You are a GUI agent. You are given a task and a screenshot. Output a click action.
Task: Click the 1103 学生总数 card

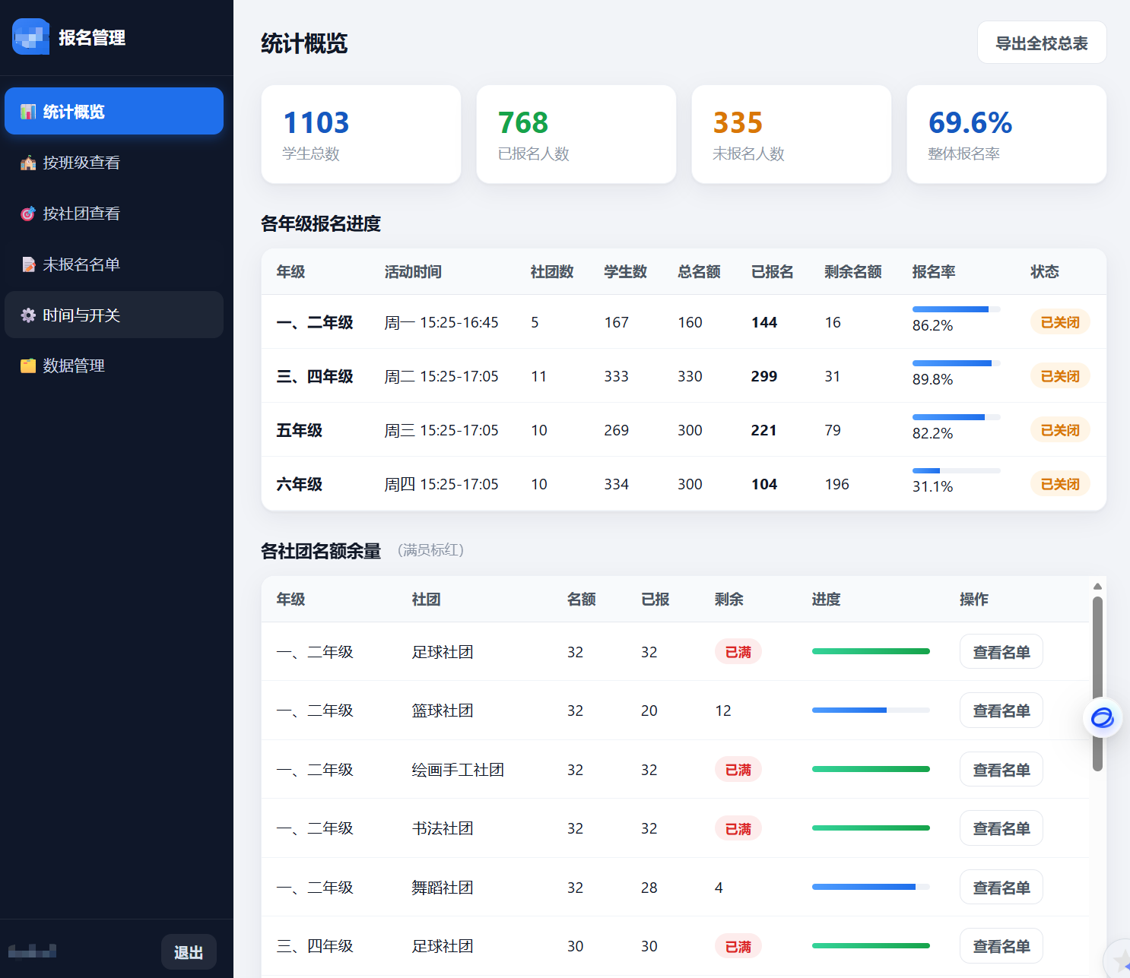pos(361,134)
